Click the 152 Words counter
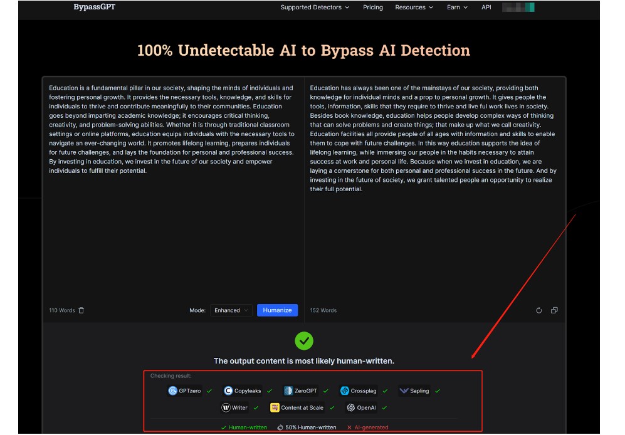The height and width of the screenshot is (435, 625). [x=323, y=310]
